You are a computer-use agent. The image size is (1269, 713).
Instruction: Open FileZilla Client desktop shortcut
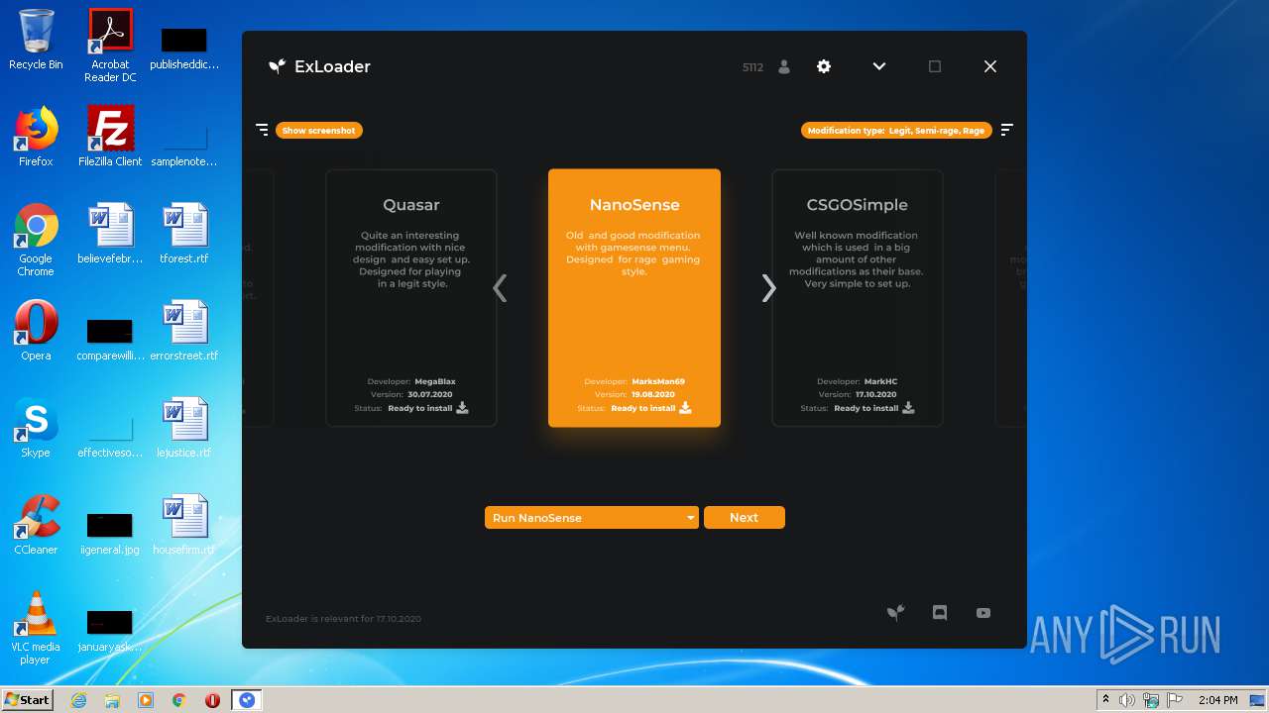pyautogui.click(x=110, y=137)
